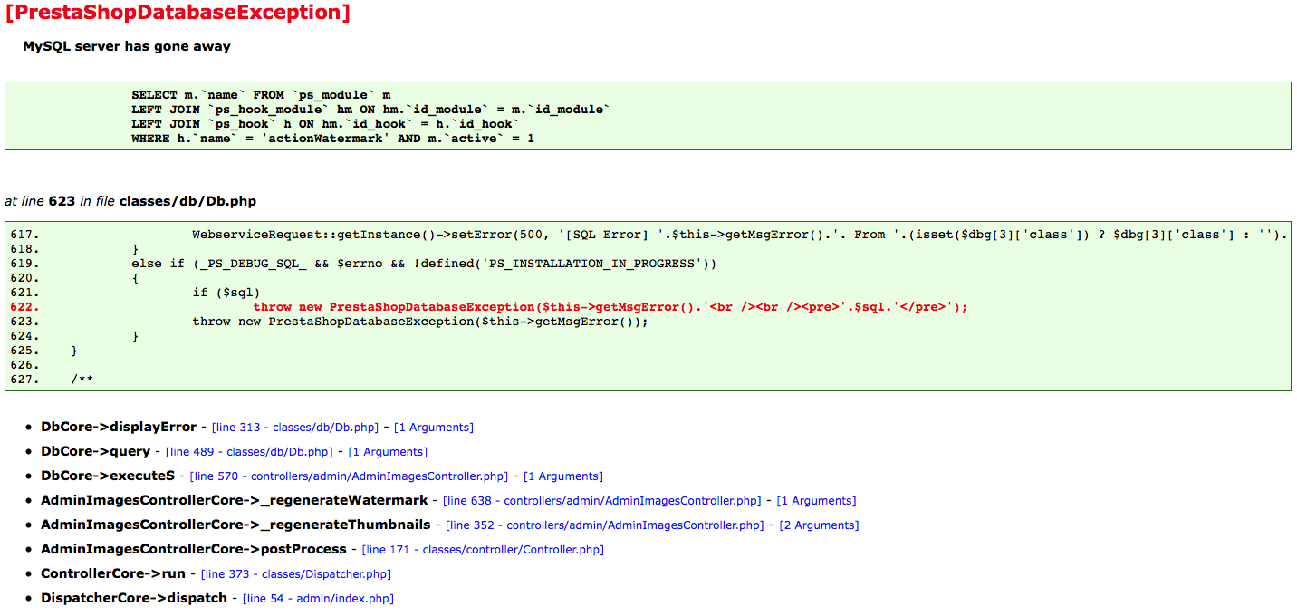Click AdminImagesControllerCore->postProcess label
Screen dimensions: 1297x616
pyautogui.click(x=194, y=549)
